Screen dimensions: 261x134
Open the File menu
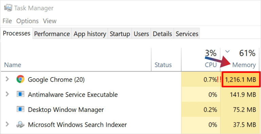coord(7,21)
